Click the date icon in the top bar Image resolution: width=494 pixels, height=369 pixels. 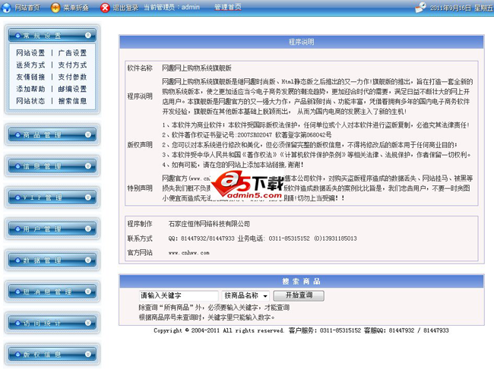coord(420,7)
